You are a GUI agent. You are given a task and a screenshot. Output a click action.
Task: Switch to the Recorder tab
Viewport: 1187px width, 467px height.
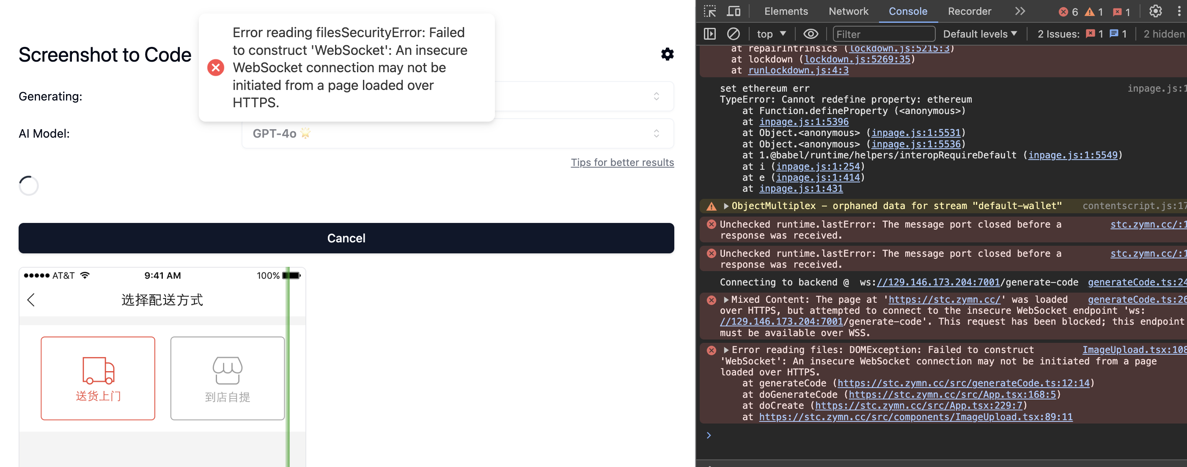[x=970, y=11]
